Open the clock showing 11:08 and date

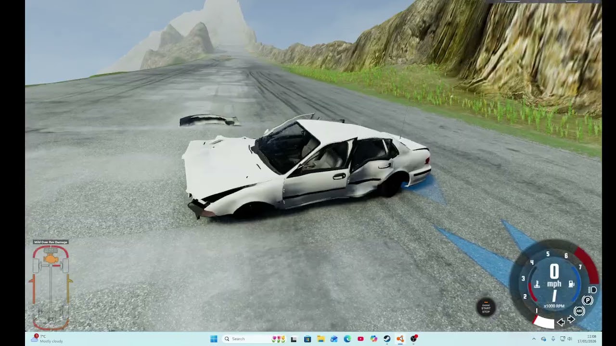587,339
